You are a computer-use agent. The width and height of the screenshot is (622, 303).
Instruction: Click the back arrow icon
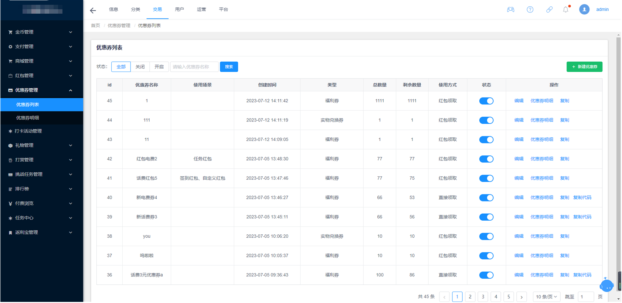[x=93, y=10]
